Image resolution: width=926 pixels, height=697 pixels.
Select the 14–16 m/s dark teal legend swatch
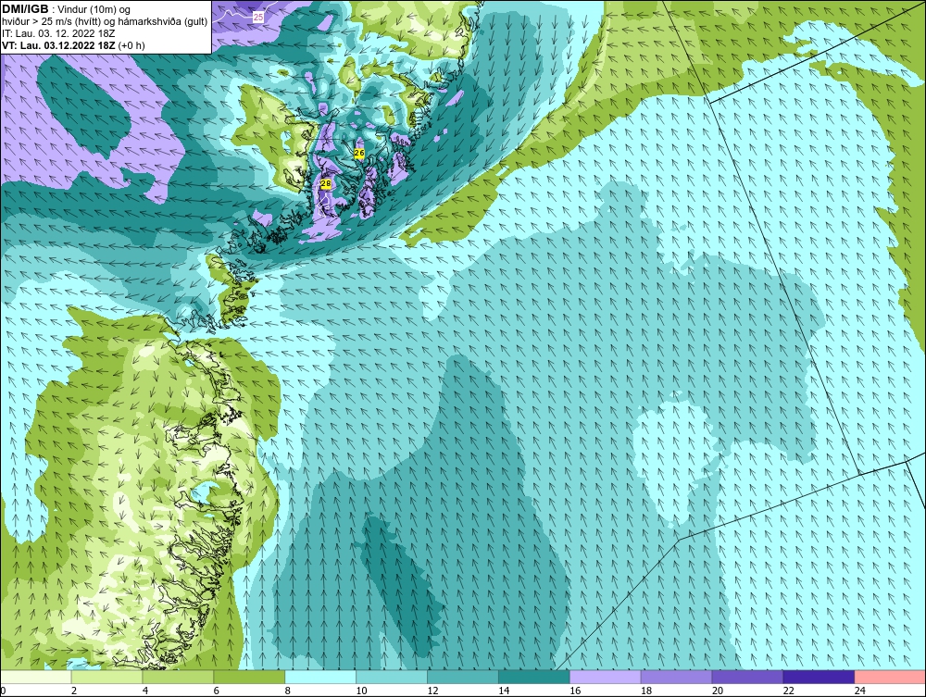tap(534, 677)
